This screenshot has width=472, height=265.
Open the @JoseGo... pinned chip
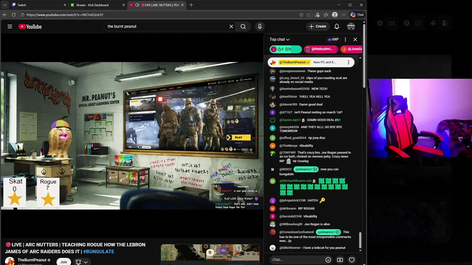(x=351, y=49)
